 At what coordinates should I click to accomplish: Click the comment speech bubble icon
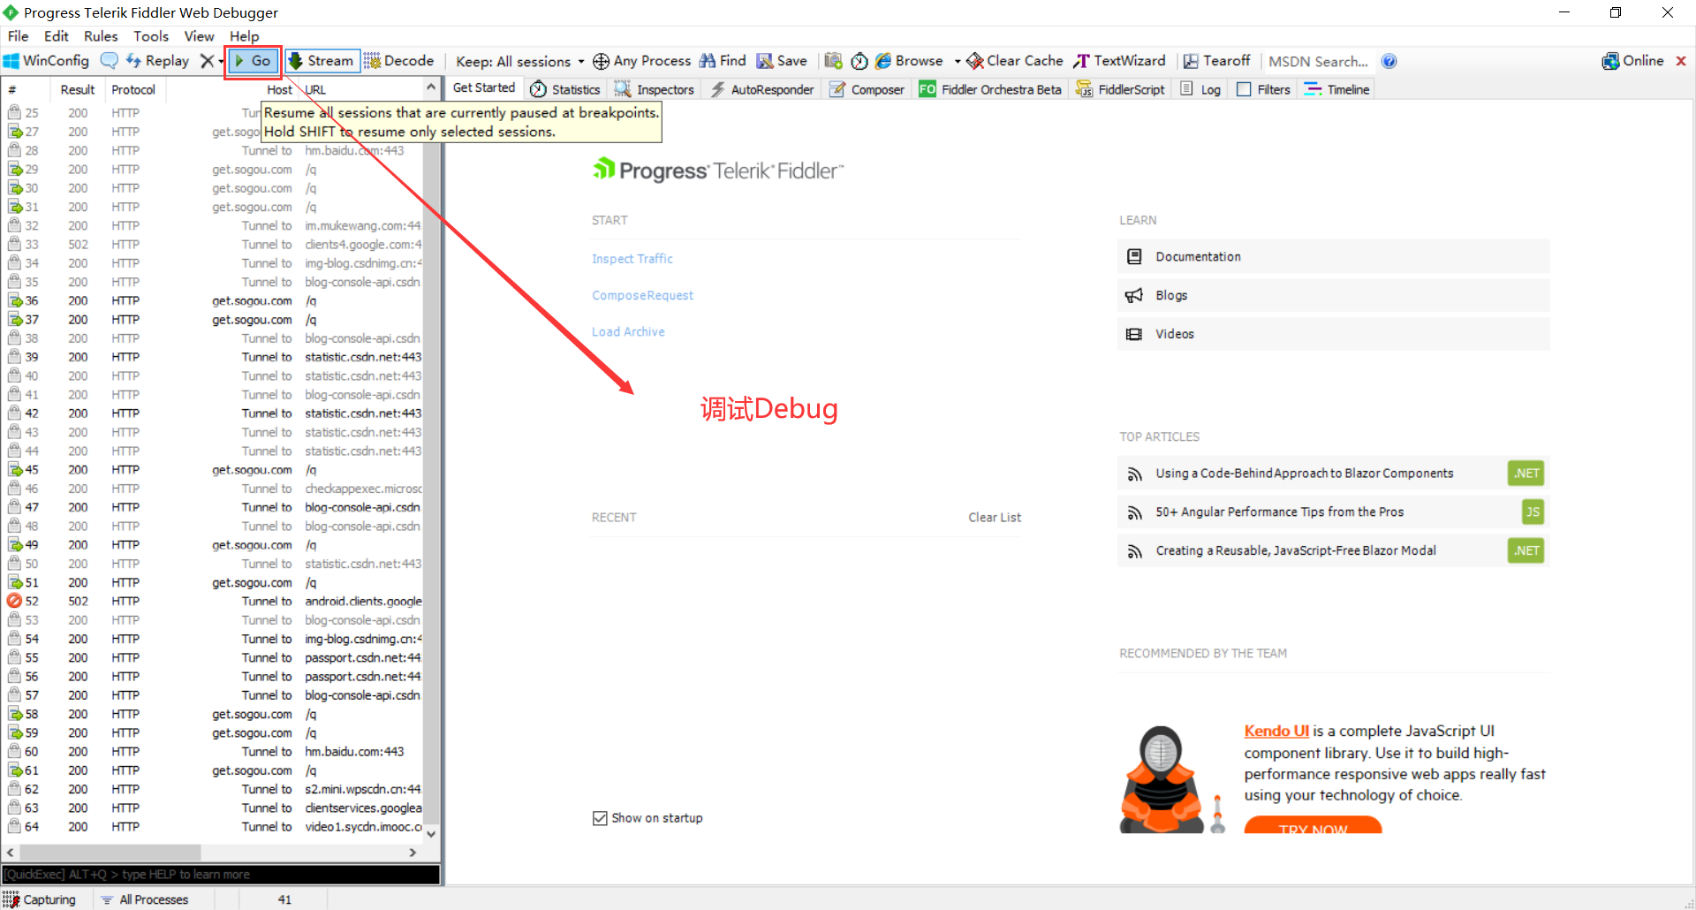tap(110, 61)
